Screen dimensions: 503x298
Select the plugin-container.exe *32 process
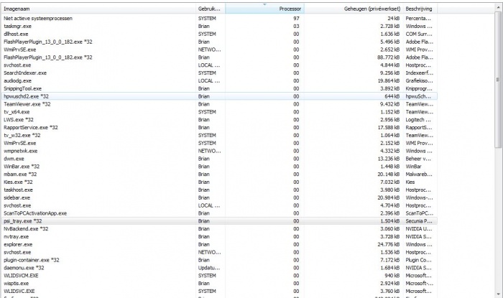pyautogui.click(x=219, y=260)
